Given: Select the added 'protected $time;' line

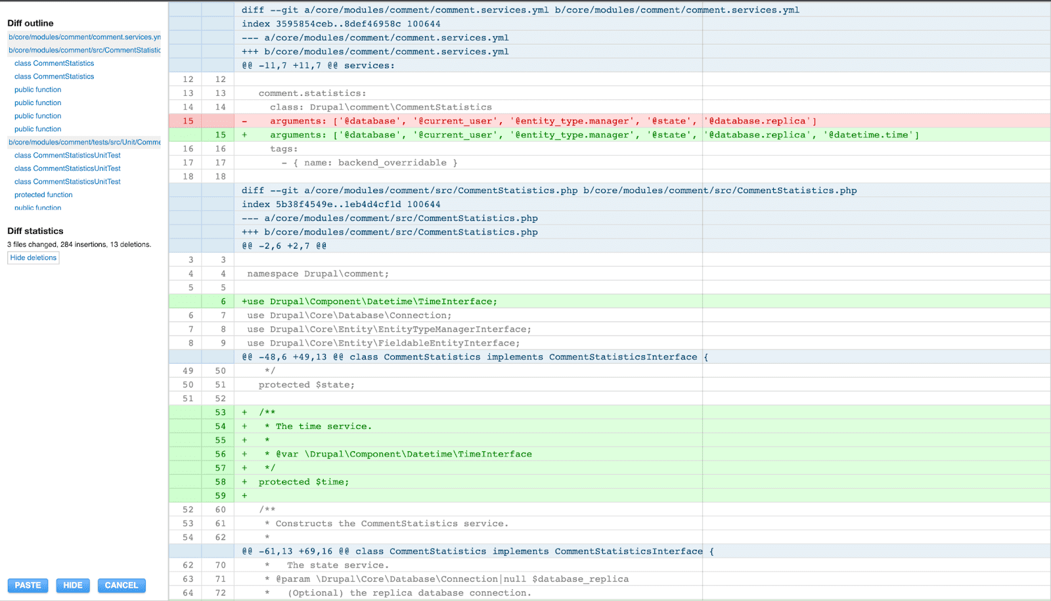Looking at the screenshot, I should point(303,481).
